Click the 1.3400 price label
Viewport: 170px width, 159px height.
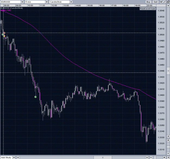(161, 95)
